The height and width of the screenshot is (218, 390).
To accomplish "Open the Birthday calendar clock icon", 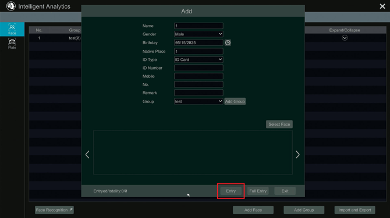I will [x=228, y=42].
